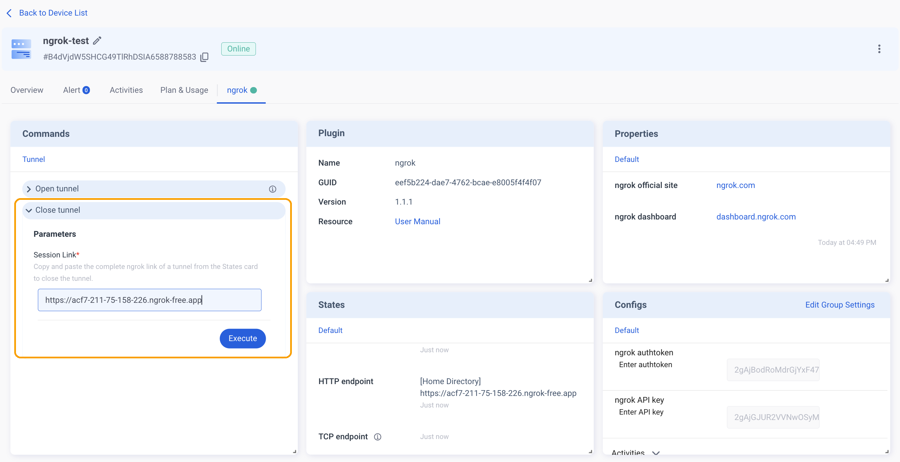Visit the ngrok.com official site link
This screenshot has height=462, width=900.
coord(735,185)
